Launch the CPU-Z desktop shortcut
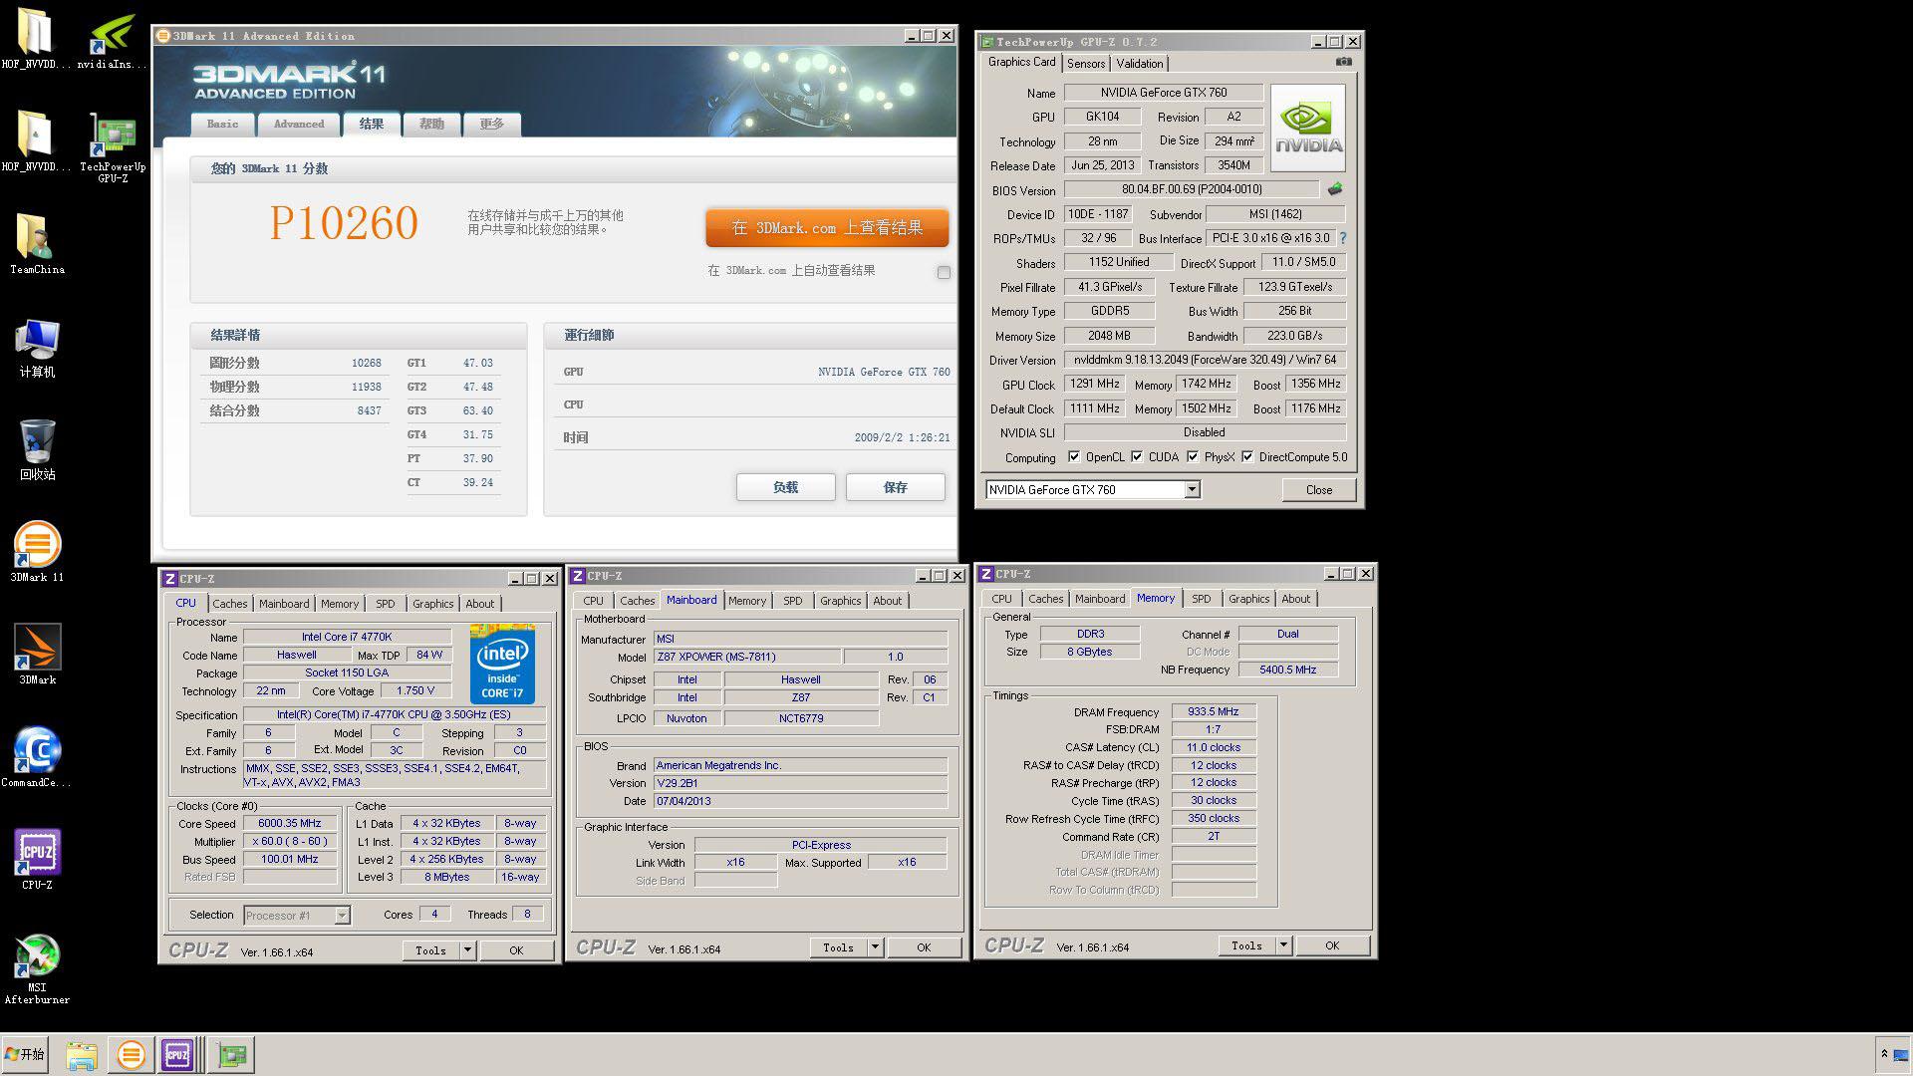 tap(37, 859)
